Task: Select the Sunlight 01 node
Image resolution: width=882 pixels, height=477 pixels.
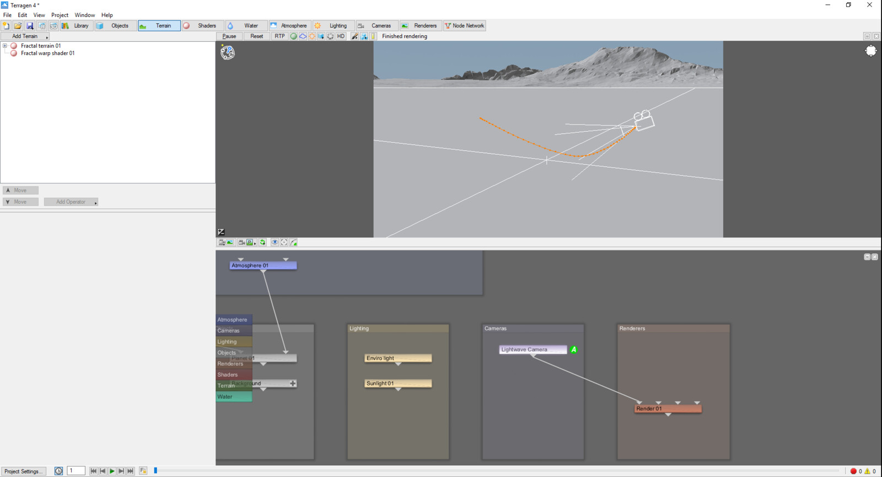Action: [x=398, y=383]
